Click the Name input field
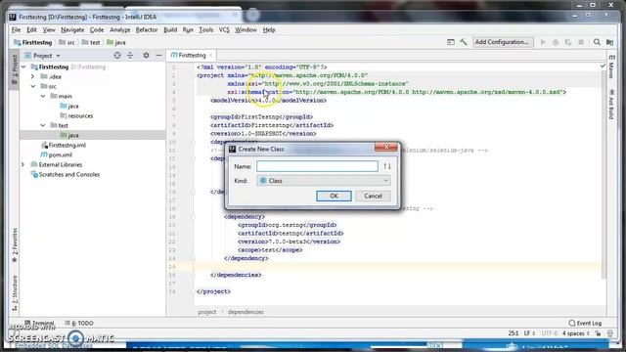The height and width of the screenshot is (352, 626). [317, 166]
